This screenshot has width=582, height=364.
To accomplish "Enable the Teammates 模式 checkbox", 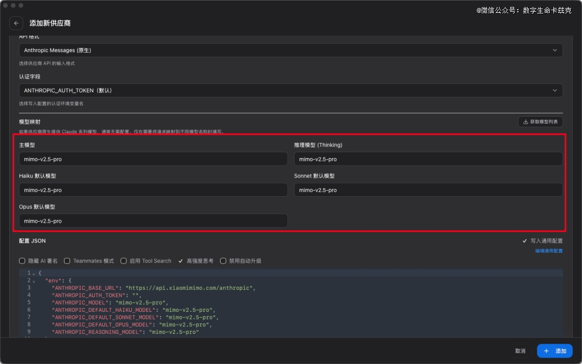I will 67,261.
